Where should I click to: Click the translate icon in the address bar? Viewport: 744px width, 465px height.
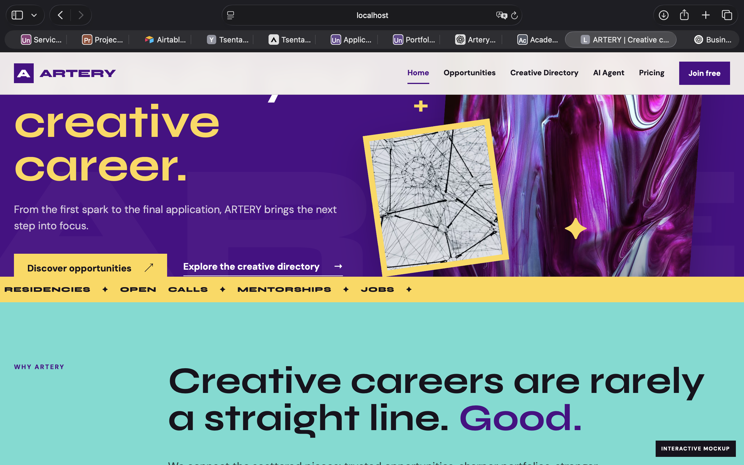(501, 15)
